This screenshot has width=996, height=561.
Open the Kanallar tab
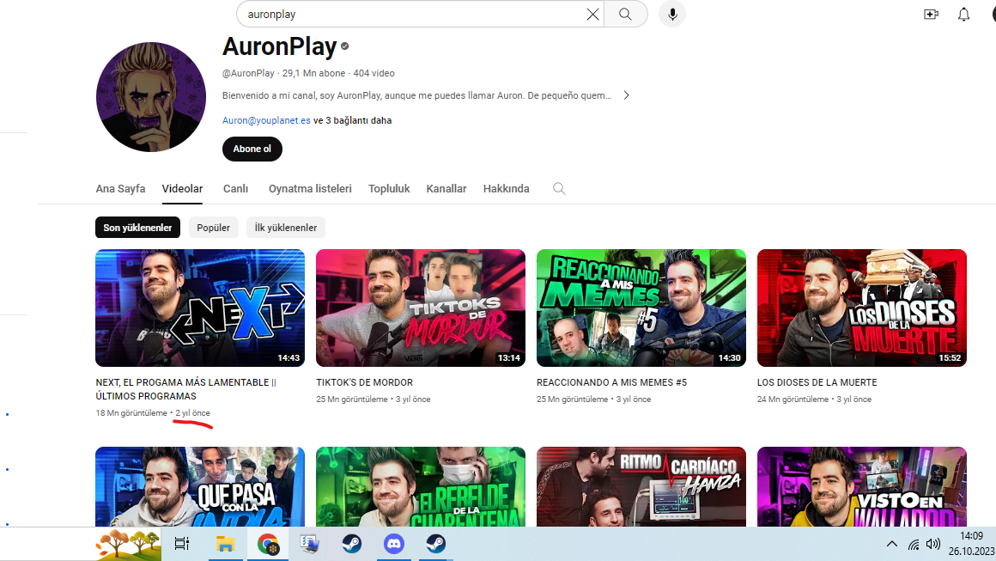pos(446,189)
